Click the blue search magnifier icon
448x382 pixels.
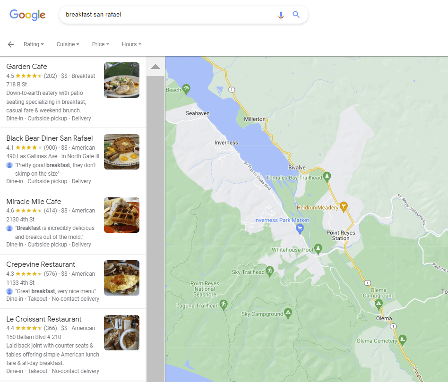[x=296, y=15]
